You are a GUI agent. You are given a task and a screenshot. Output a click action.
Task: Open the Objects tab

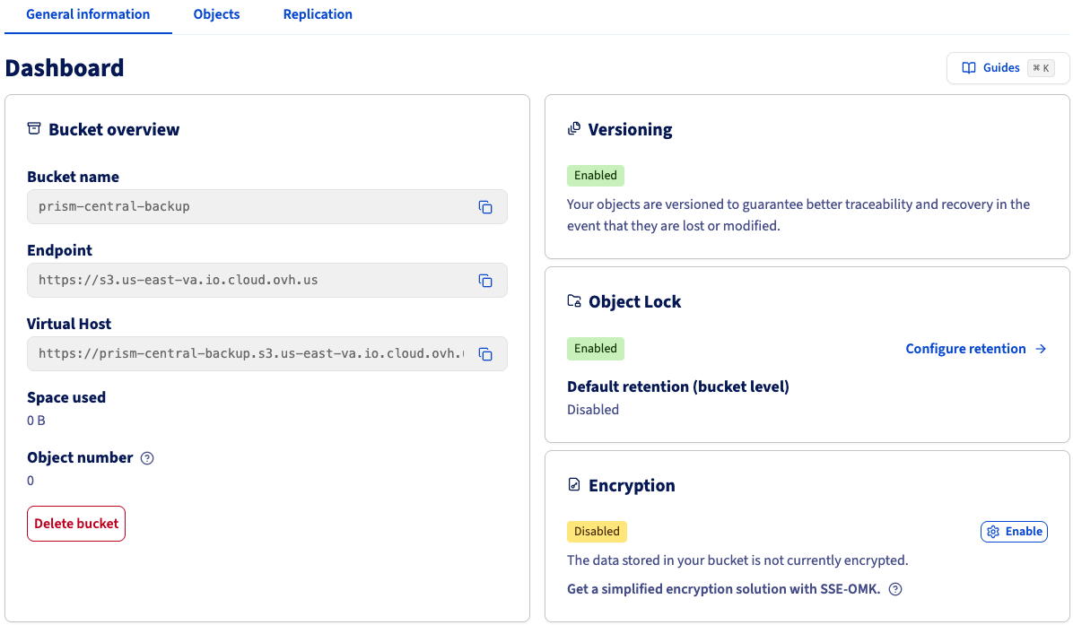[x=216, y=14]
